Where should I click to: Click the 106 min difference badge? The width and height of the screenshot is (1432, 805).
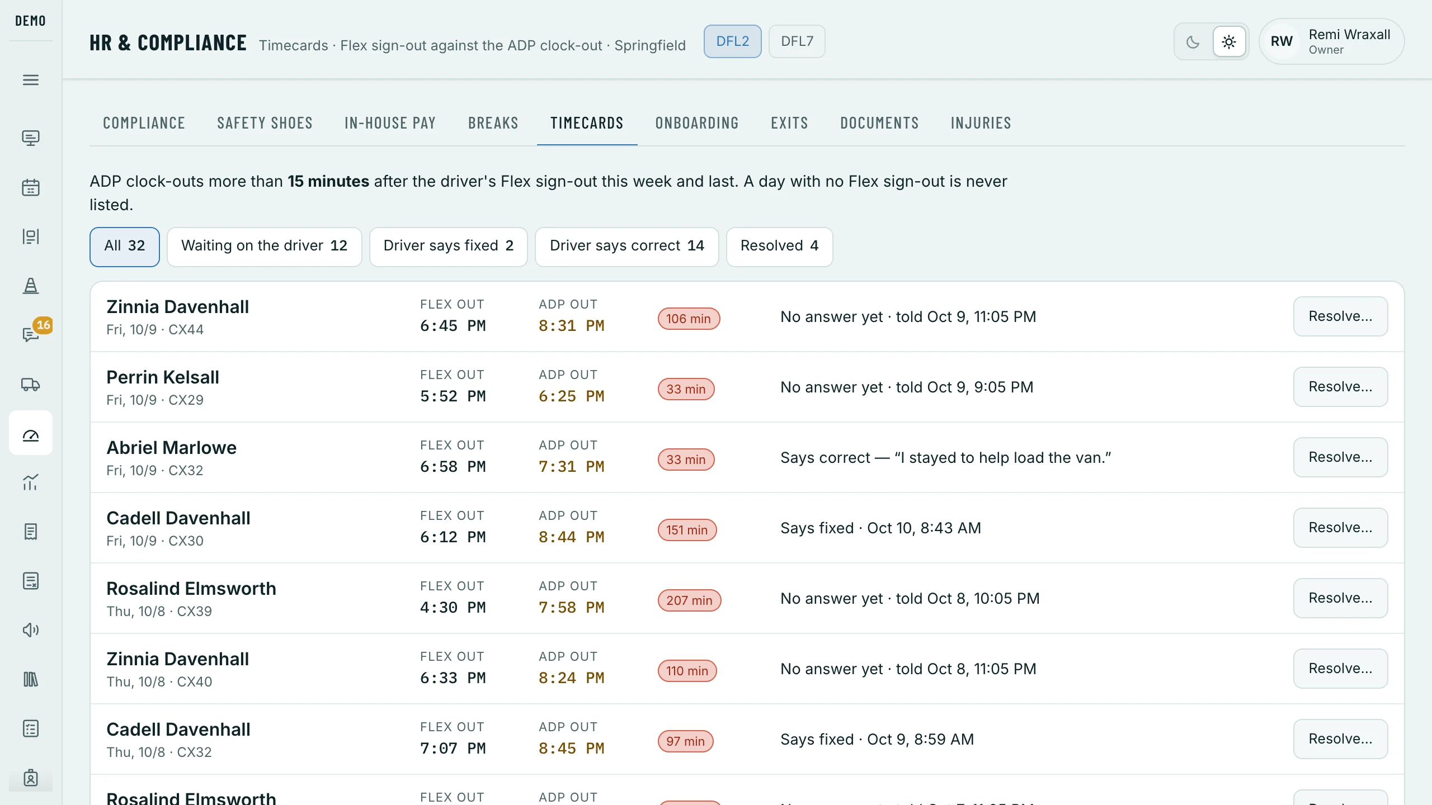pyautogui.click(x=689, y=319)
